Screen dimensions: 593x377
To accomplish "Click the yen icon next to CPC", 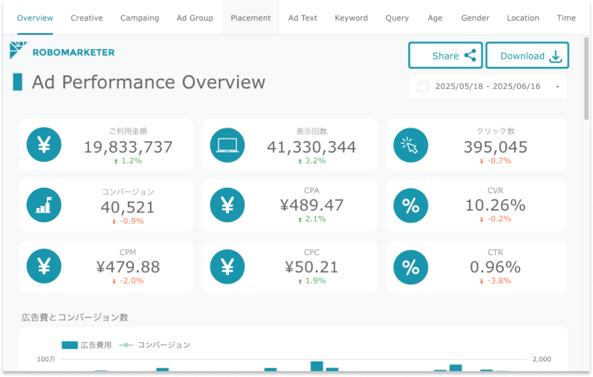I will (x=228, y=266).
